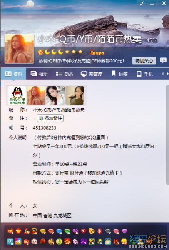Screen dimensions: 169x250
Task: Click the red annual VIP7 badge in header
Action: tap(97, 52)
